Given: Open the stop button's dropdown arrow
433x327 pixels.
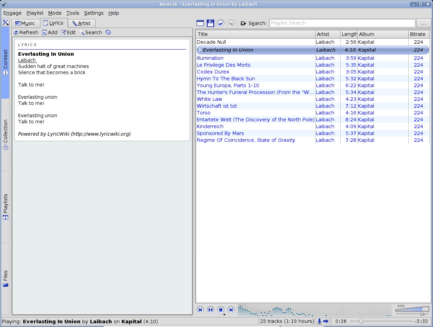Looking at the screenshot, I should pyautogui.click(x=224, y=315).
